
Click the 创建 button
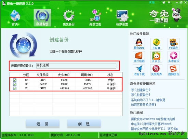click(x=84, y=124)
